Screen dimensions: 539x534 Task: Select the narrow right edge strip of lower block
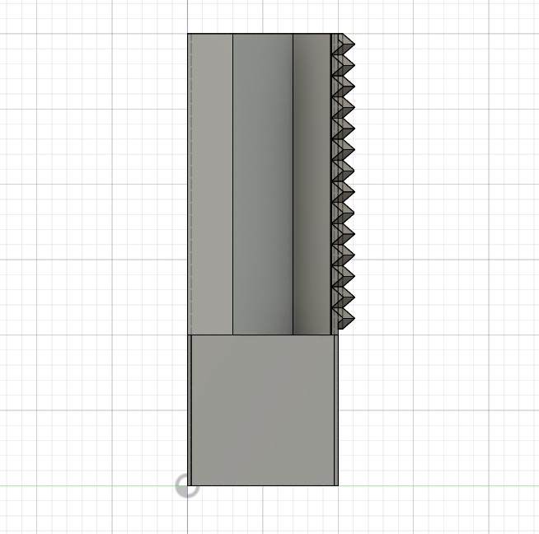pyautogui.click(x=336, y=410)
